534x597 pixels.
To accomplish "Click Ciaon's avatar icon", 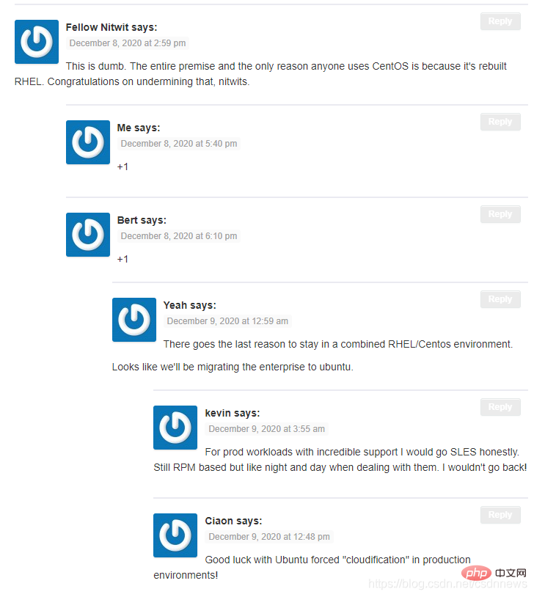I will pos(175,535).
